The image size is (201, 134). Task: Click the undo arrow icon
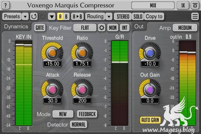34,16
